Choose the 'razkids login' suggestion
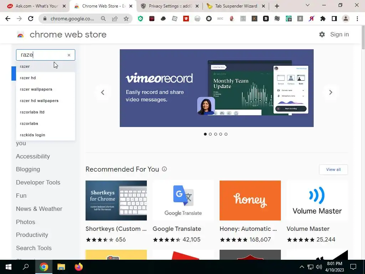This screenshot has width=365, height=274. click(x=46, y=135)
